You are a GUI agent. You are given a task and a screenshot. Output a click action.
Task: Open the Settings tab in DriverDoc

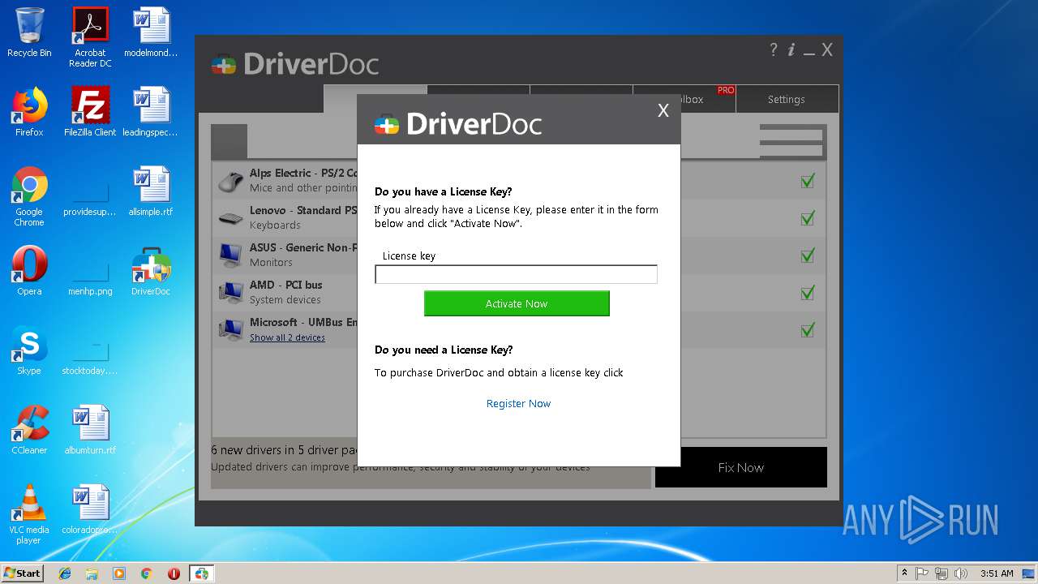pos(787,99)
